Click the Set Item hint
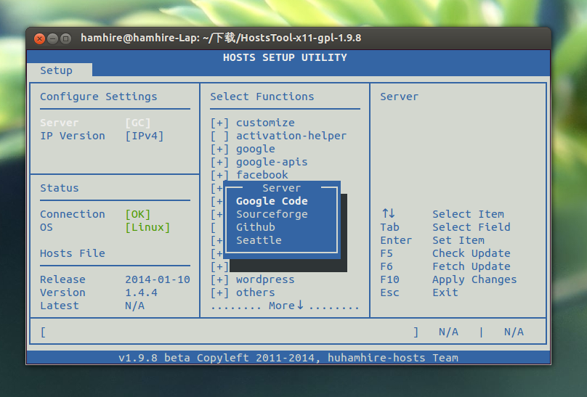Image resolution: width=587 pixels, height=397 pixels. [458, 240]
